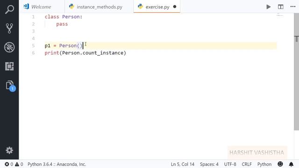
Task: Open the Manage gear menu
Action: (x=9, y=150)
